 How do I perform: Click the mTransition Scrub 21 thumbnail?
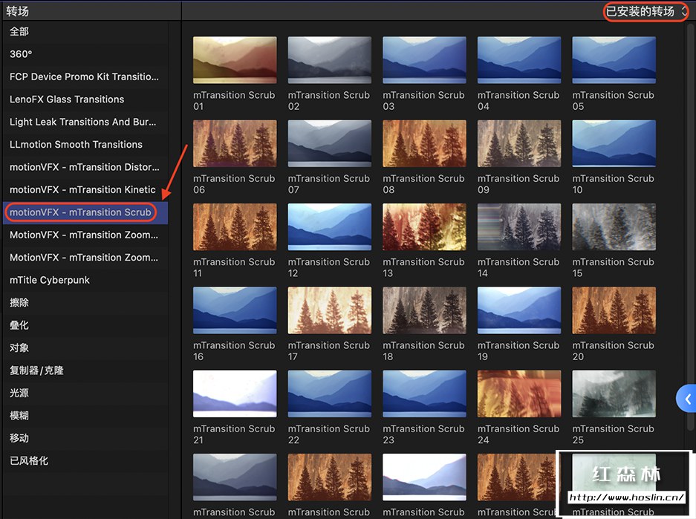pyautogui.click(x=235, y=394)
